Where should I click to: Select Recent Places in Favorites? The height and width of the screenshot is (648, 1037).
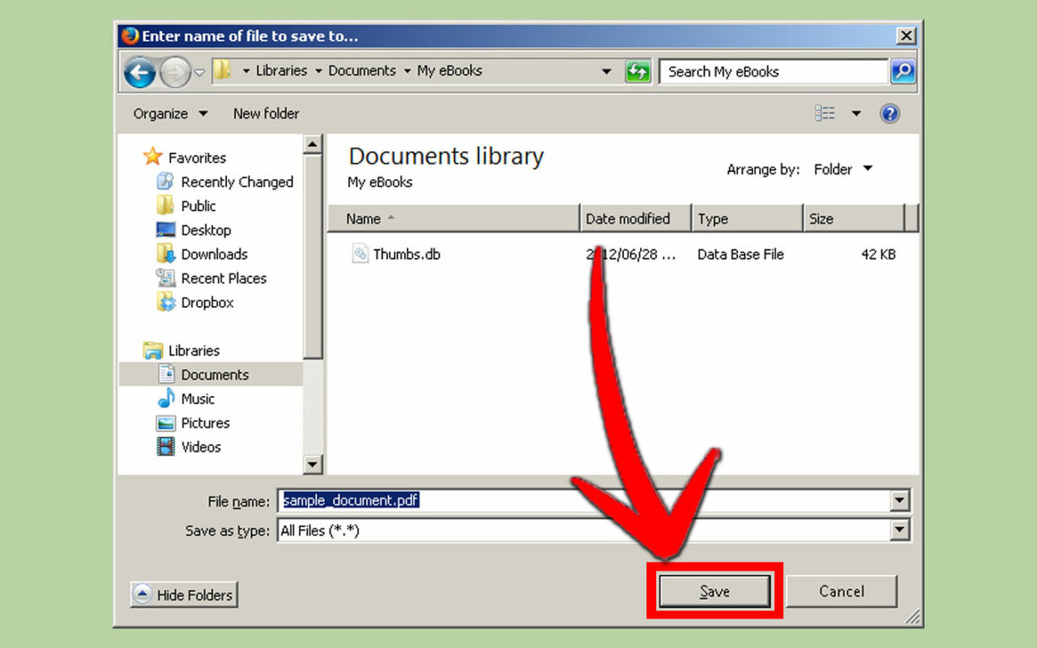click(223, 278)
